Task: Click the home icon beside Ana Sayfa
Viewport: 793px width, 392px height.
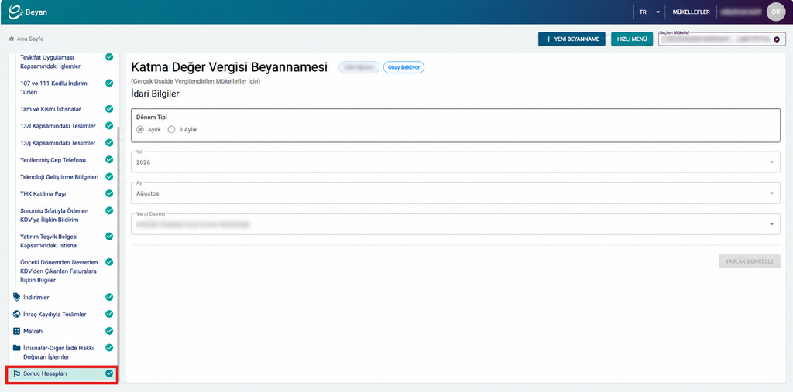Action: coord(11,39)
